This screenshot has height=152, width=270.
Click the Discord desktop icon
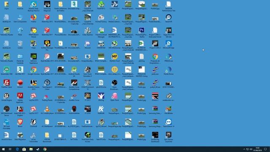click(x=87, y=43)
